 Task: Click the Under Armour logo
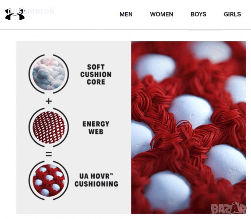15,14
